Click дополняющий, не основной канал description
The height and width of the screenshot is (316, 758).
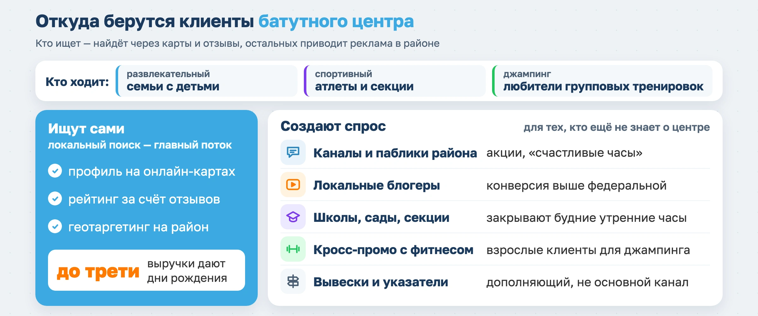coord(587,282)
